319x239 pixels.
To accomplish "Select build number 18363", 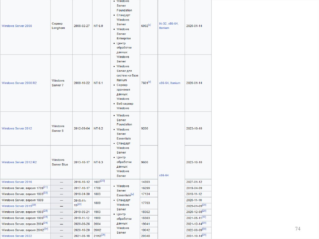I will (145, 218).
